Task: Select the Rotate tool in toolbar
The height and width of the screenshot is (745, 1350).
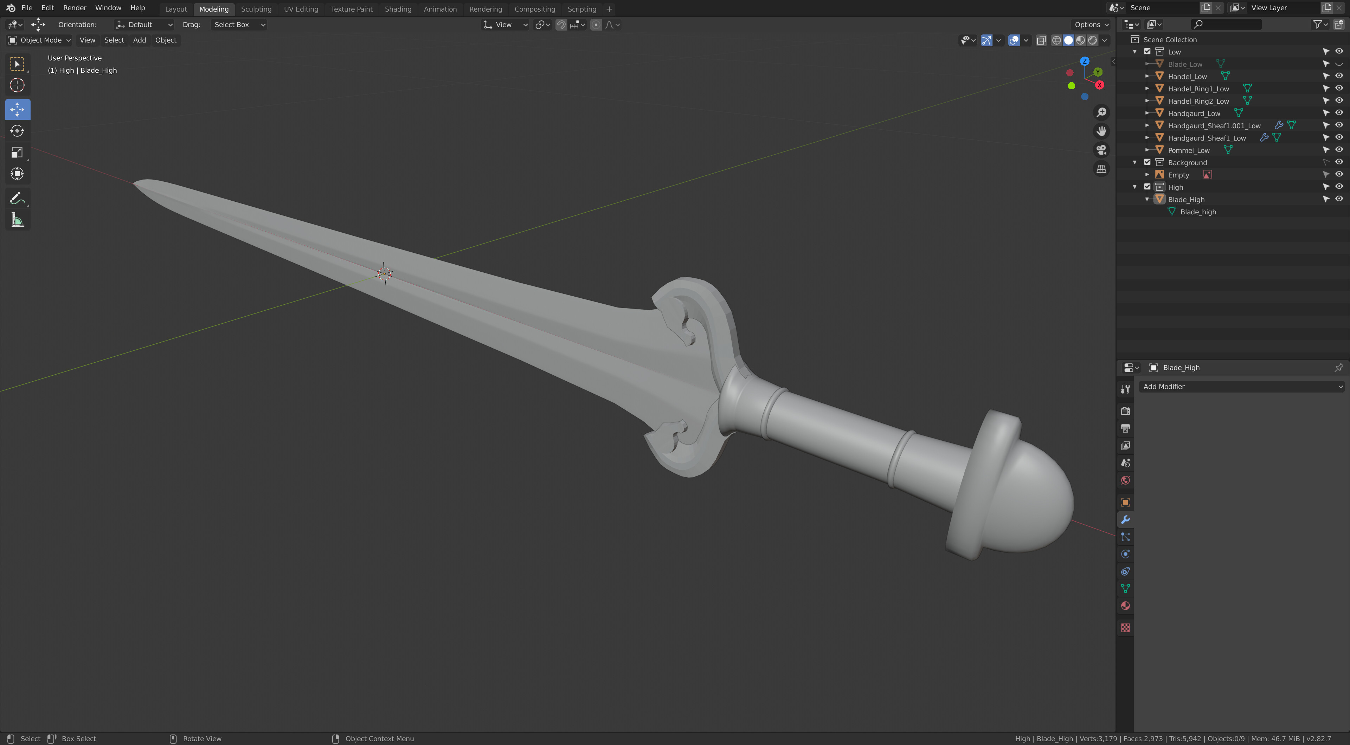Action: click(17, 131)
